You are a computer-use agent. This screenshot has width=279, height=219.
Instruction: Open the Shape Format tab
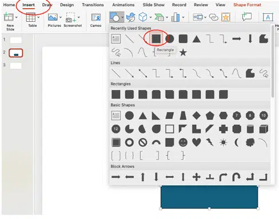pyautogui.click(x=247, y=5)
